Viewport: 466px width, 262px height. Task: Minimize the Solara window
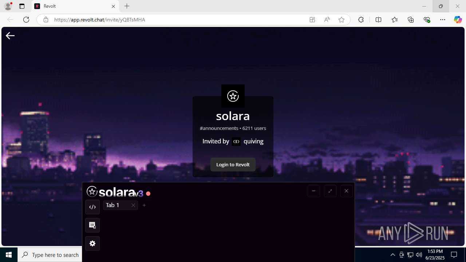click(314, 191)
